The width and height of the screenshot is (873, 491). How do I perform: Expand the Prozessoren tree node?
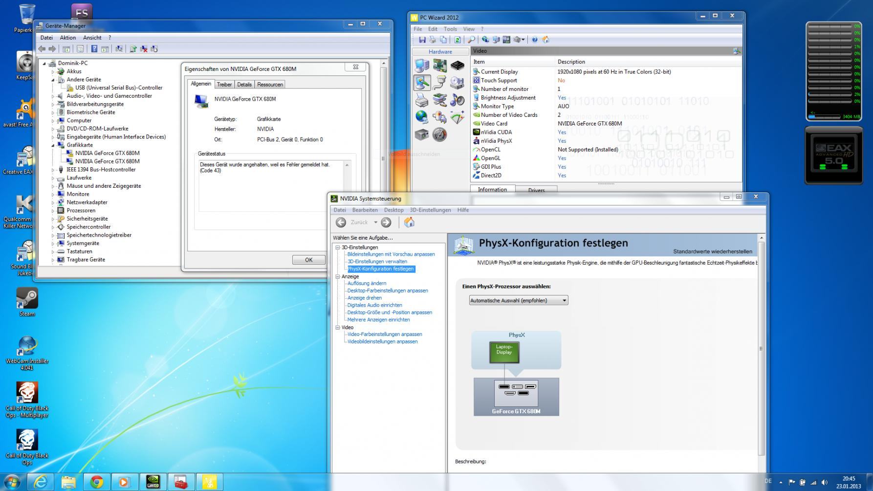tap(53, 211)
